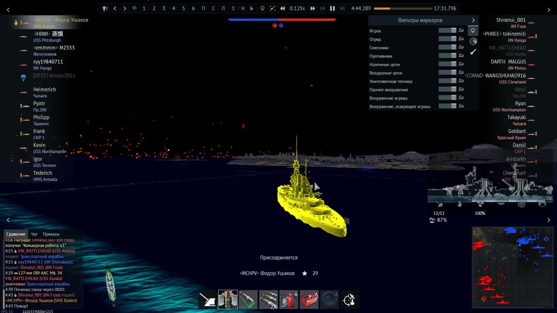
Task: Expand damage panel with right arrow
Action: (549, 220)
